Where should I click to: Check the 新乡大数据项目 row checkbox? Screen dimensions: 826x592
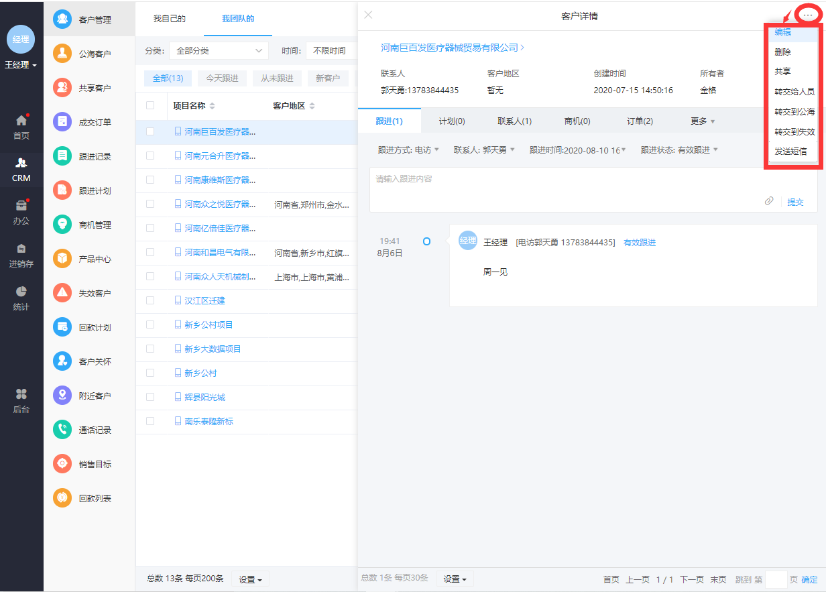[x=150, y=349]
